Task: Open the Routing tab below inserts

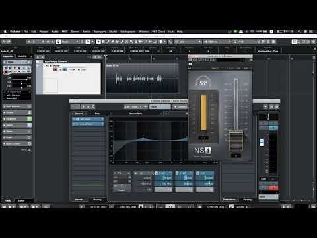Action: click(x=97, y=200)
